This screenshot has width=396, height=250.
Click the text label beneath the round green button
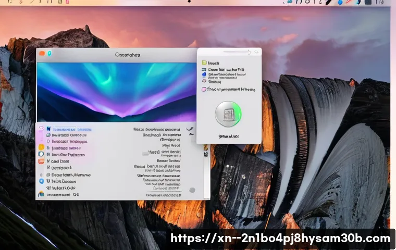pyautogui.click(x=228, y=136)
